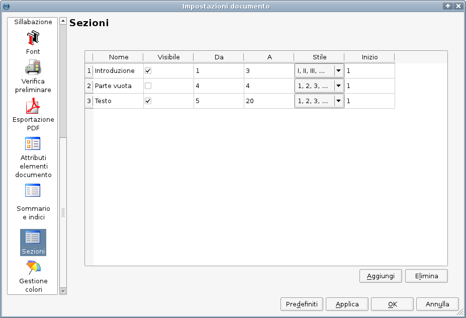Click the window menu icon in title bar
Image resolution: width=466 pixels, height=318 pixels.
tap(6, 6)
